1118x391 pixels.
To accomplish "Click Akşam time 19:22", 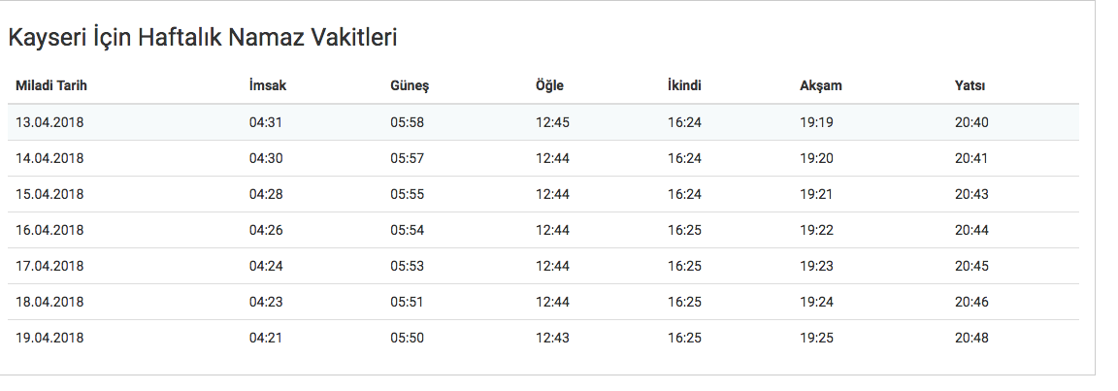I will 816,230.
